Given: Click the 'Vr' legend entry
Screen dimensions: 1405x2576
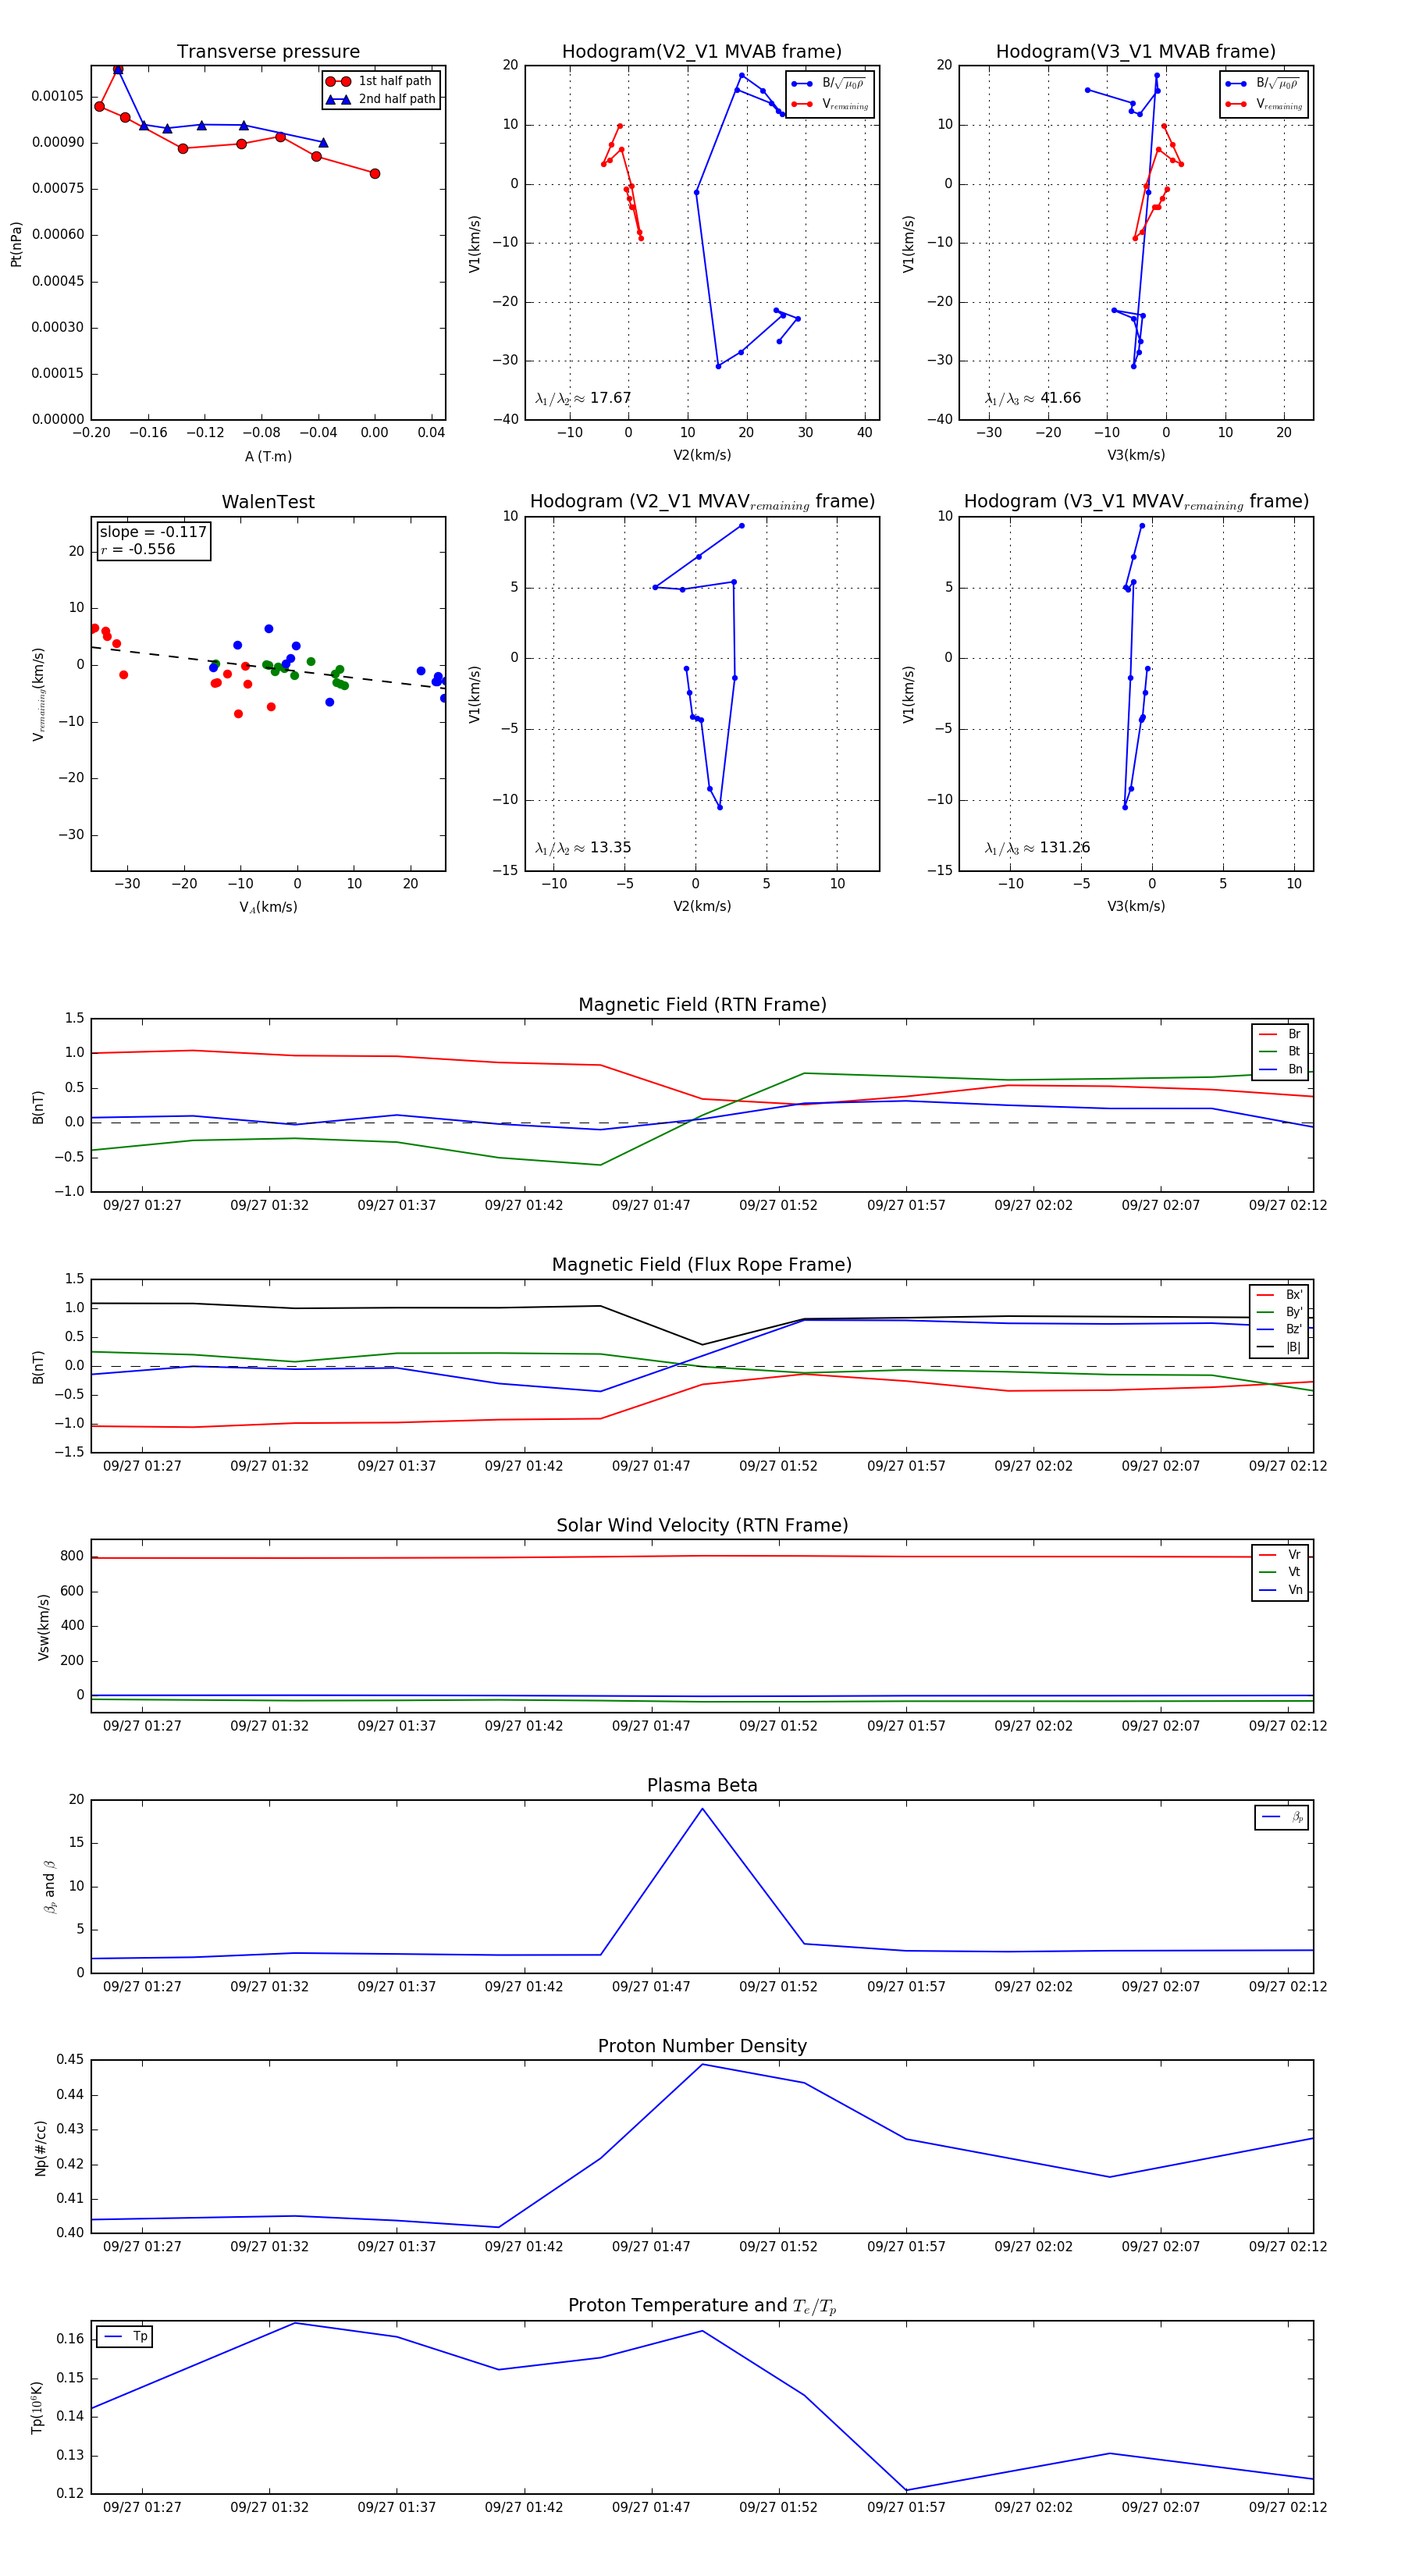Looking at the screenshot, I should pyautogui.click(x=1281, y=1555).
